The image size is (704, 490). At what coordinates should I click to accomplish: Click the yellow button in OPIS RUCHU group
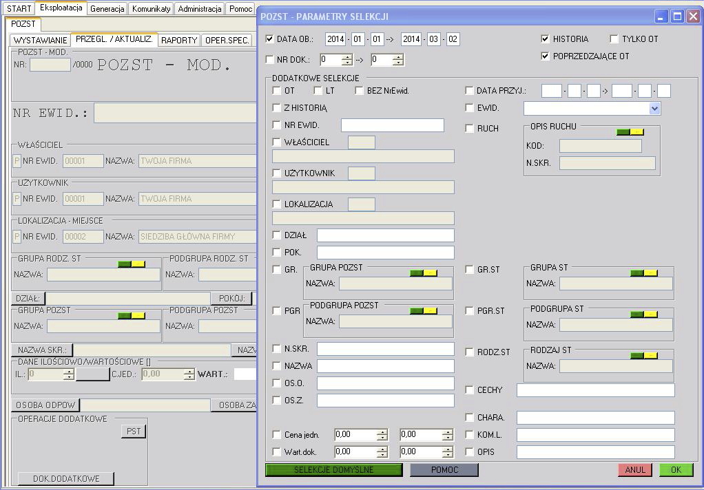pos(637,132)
